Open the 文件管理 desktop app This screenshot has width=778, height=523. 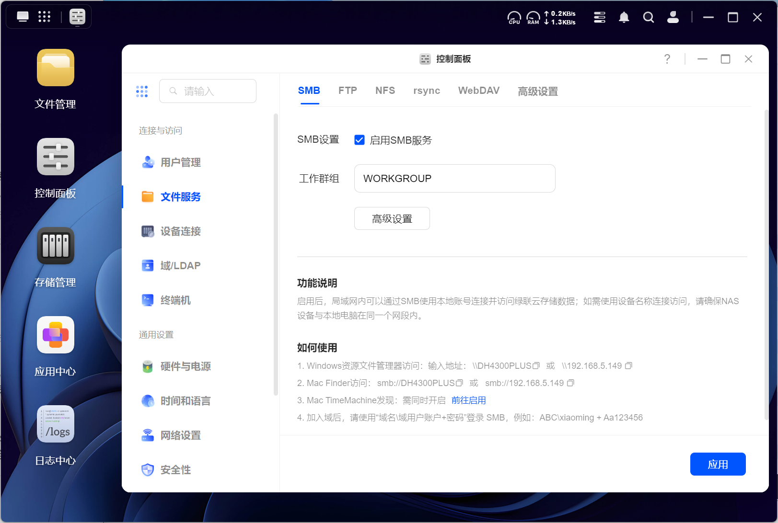56,68
